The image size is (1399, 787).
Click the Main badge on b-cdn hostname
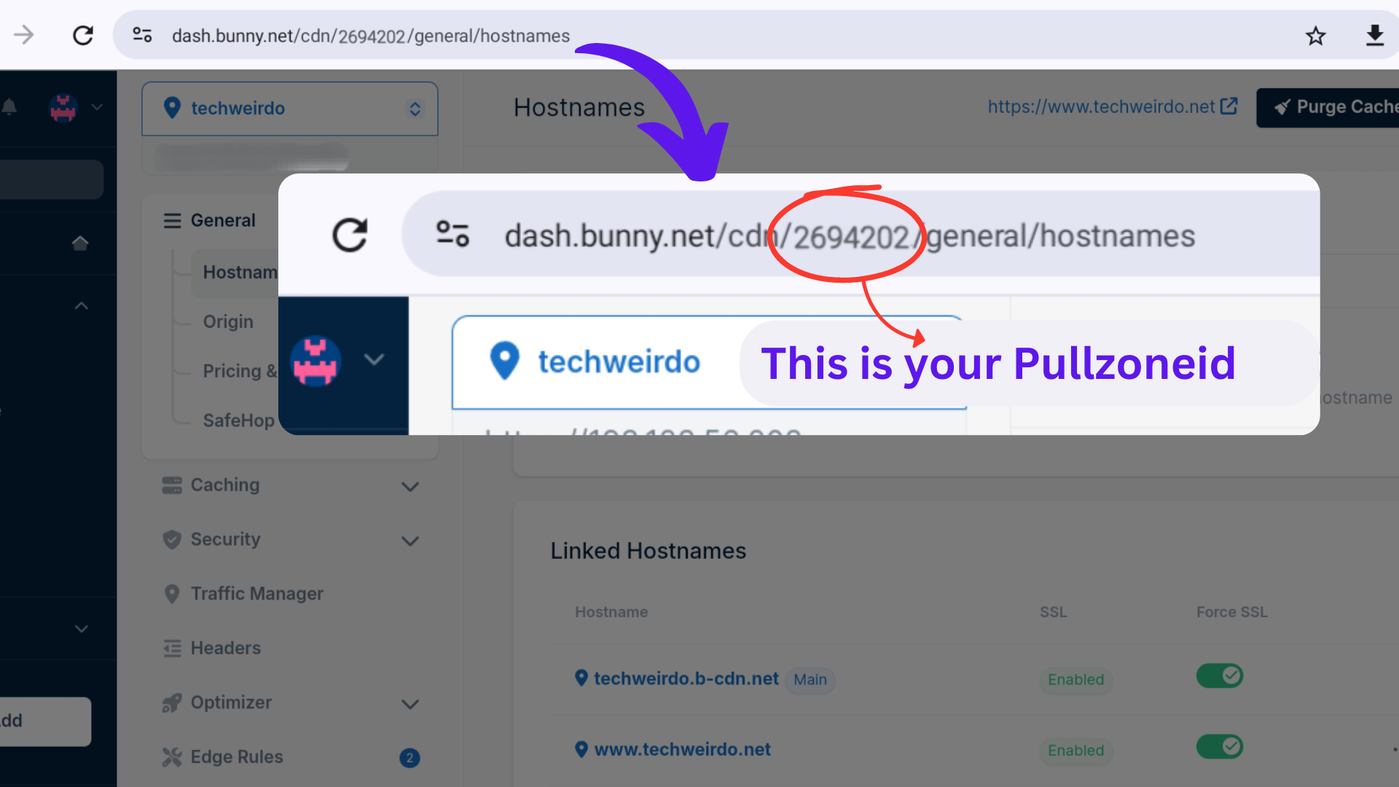click(810, 680)
